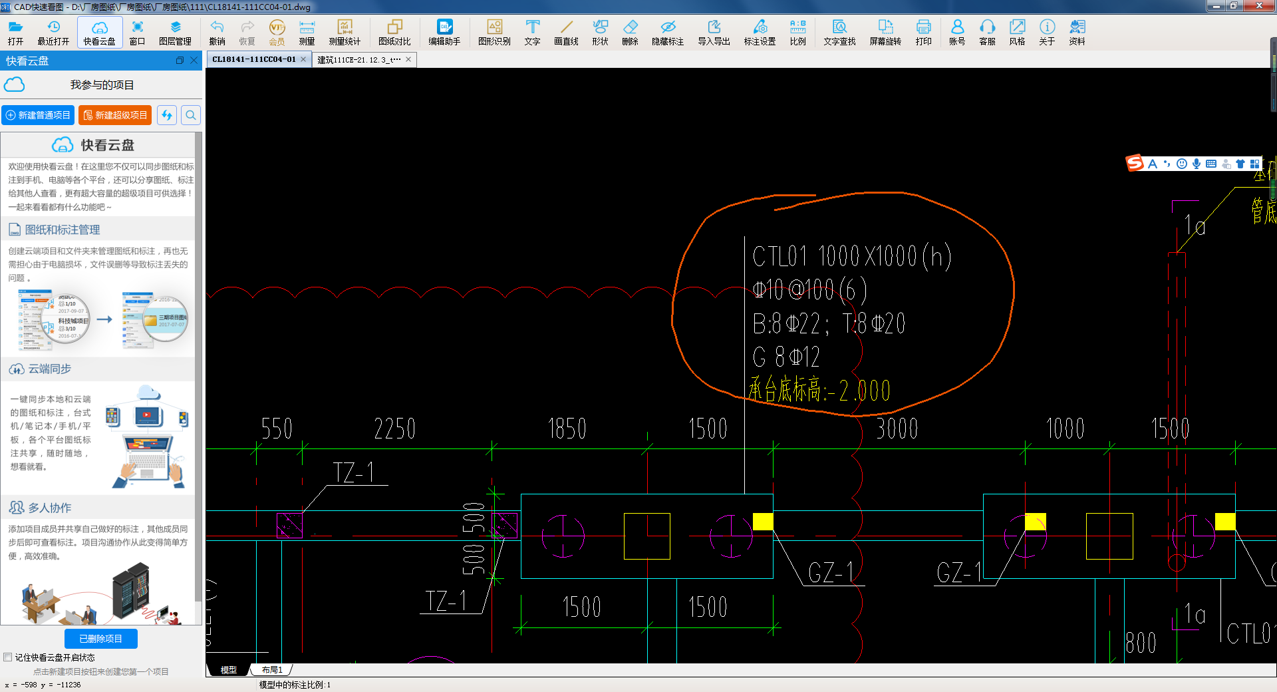
Task: Open the 窗口 window tool
Action: click(x=137, y=32)
